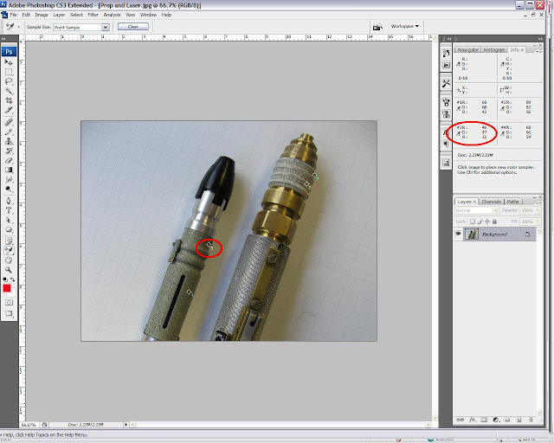
Task: Reset default foreground and background colors
Action: coord(5,279)
